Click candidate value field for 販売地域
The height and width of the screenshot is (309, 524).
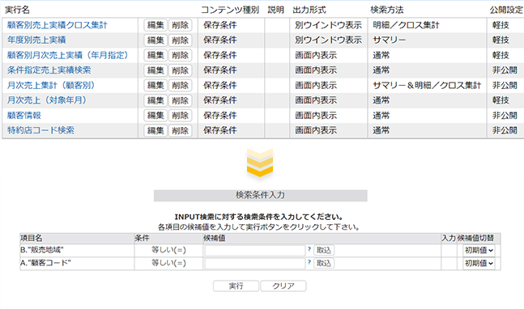(x=255, y=250)
